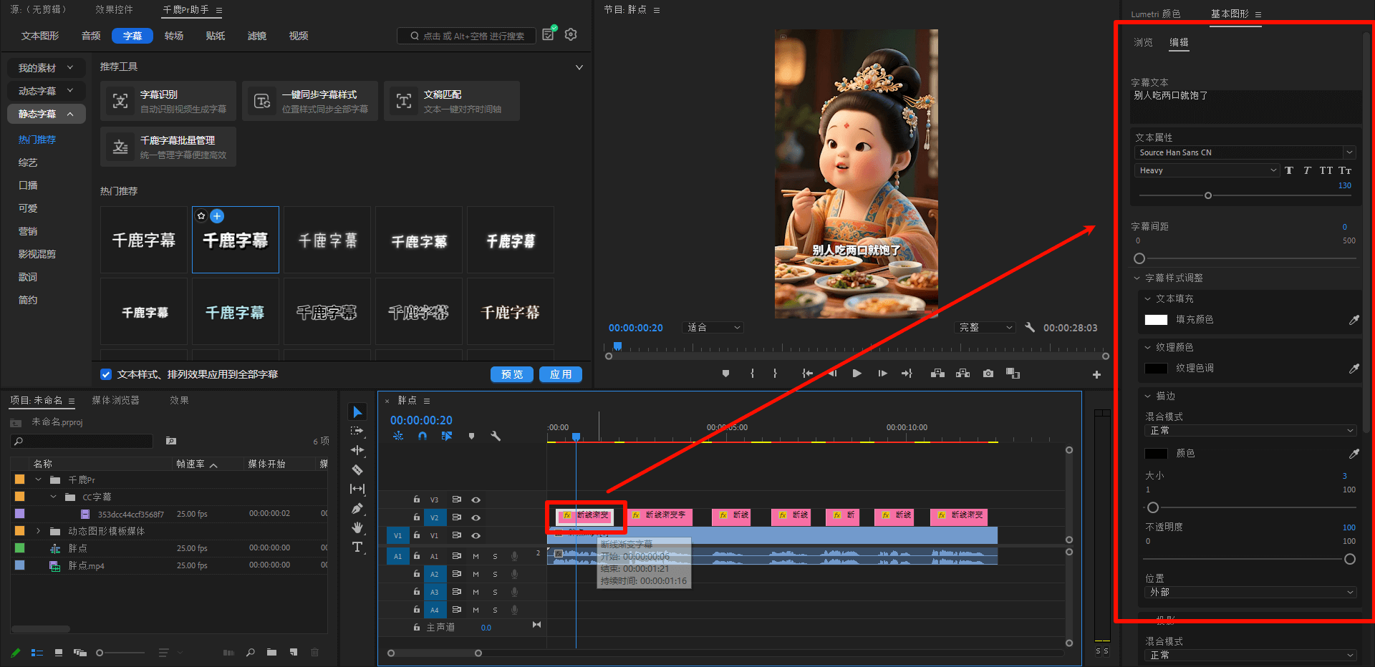Open the 浏览 tab in Essential Graphics
This screenshot has height=667, width=1375.
click(x=1143, y=42)
